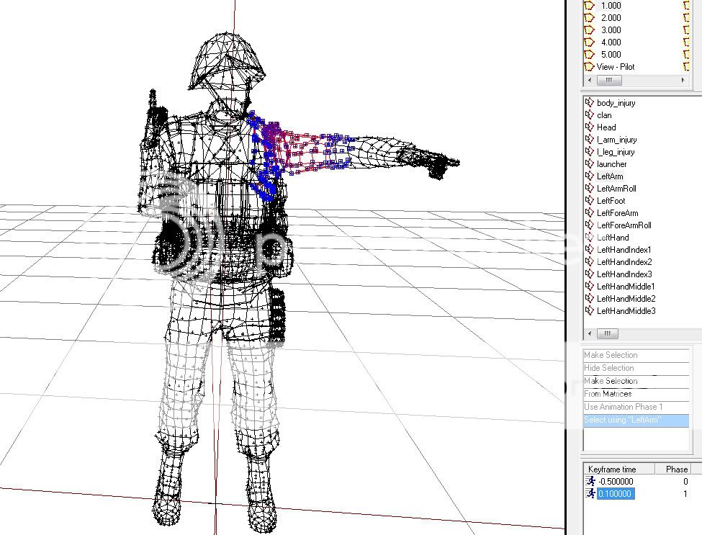The width and height of the screenshot is (702, 535).
Task: Click the Select using "LeftArm" entry
Action: tap(622, 420)
